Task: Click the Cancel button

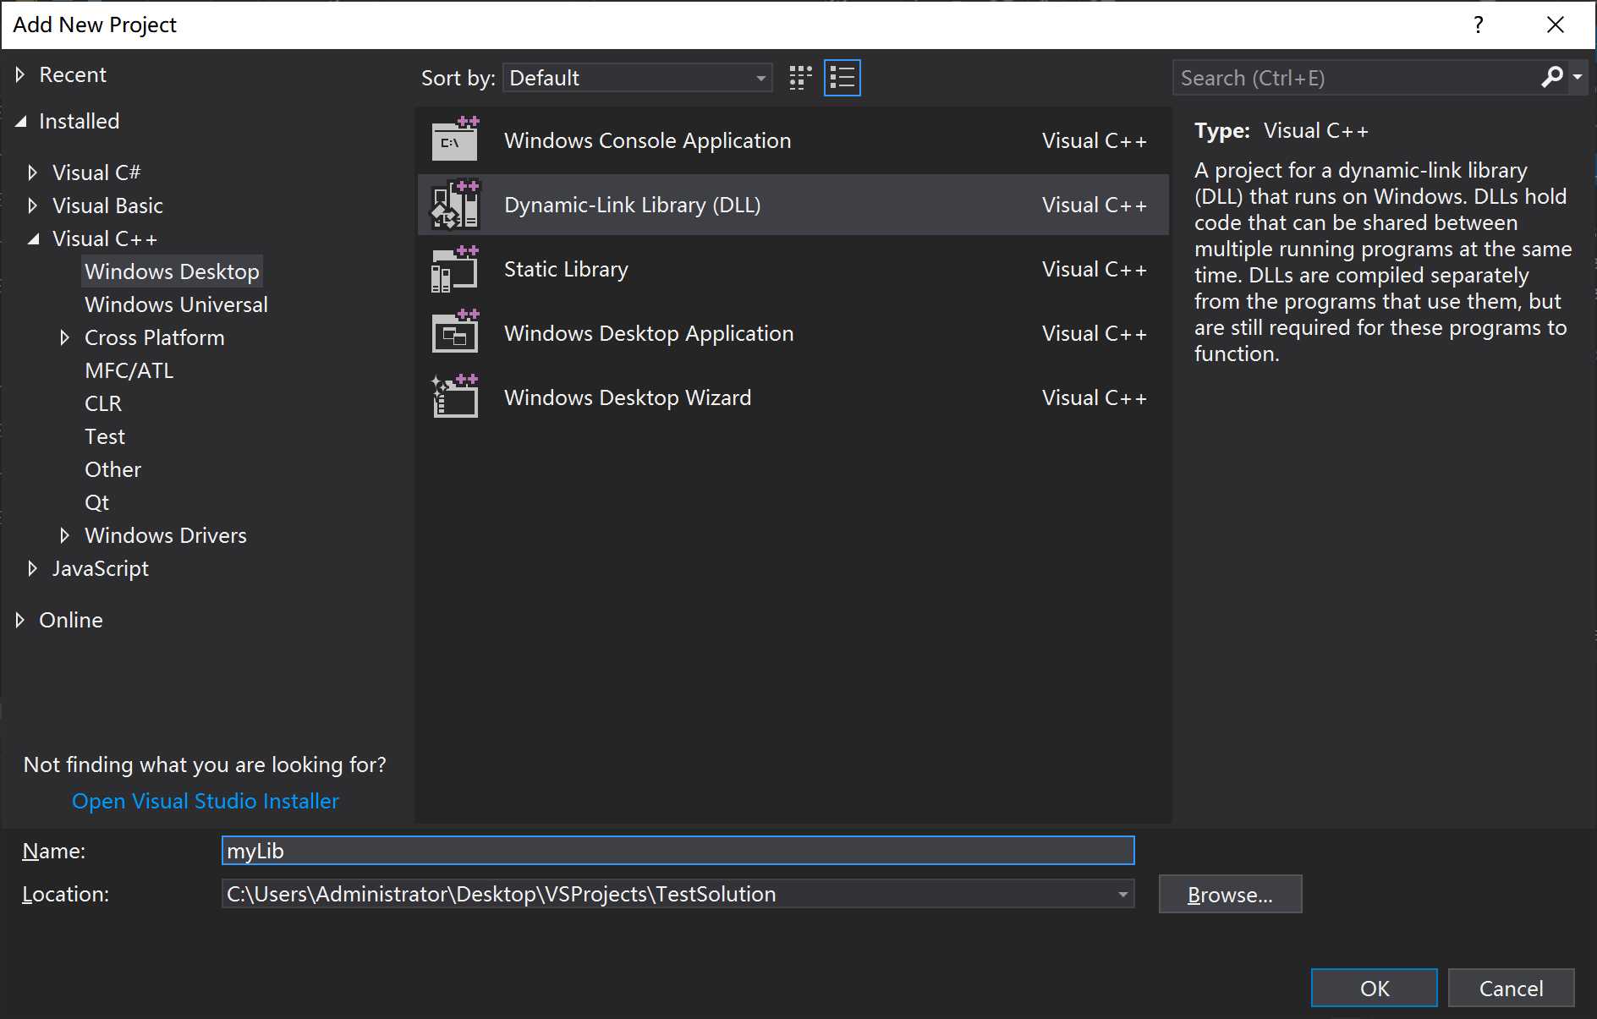Action: coord(1511,988)
